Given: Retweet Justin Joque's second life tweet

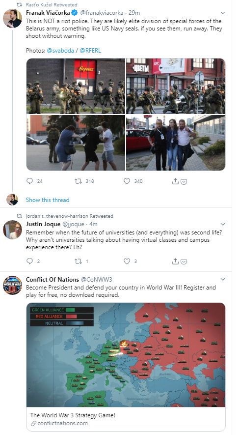Looking at the screenshot, I should tap(78, 261).
